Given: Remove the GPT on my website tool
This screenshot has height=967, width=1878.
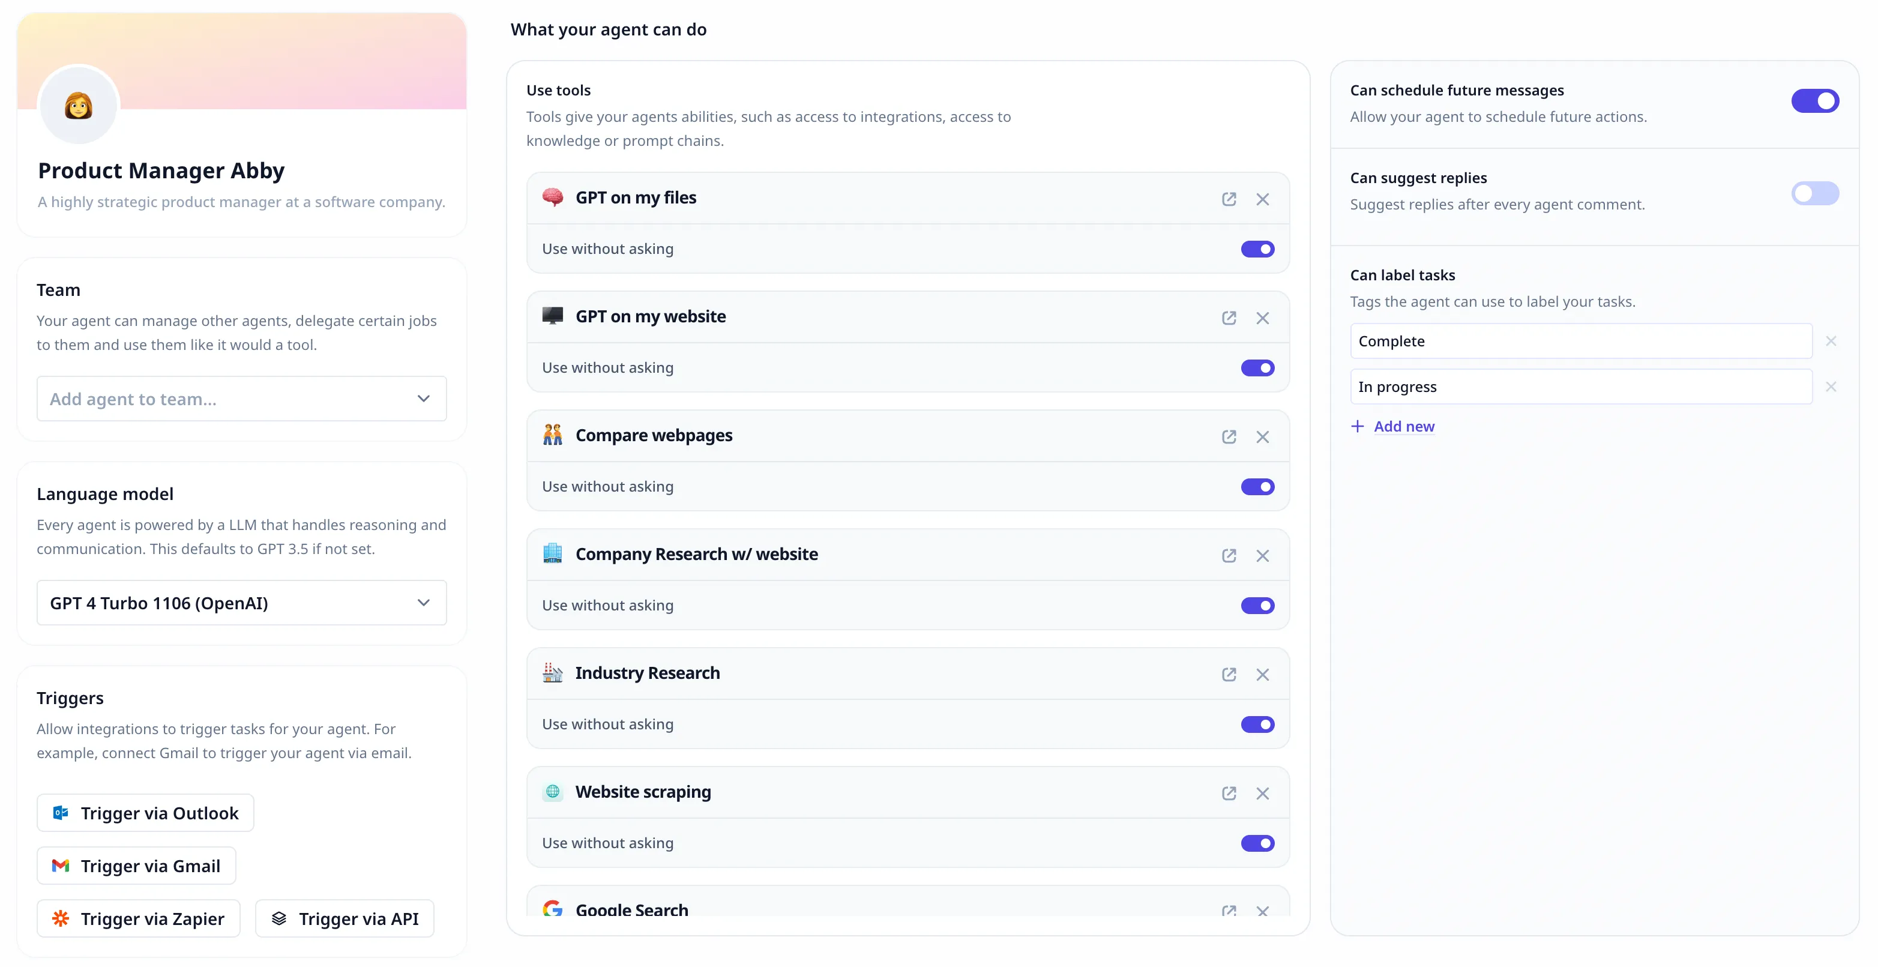Looking at the screenshot, I should tap(1262, 318).
